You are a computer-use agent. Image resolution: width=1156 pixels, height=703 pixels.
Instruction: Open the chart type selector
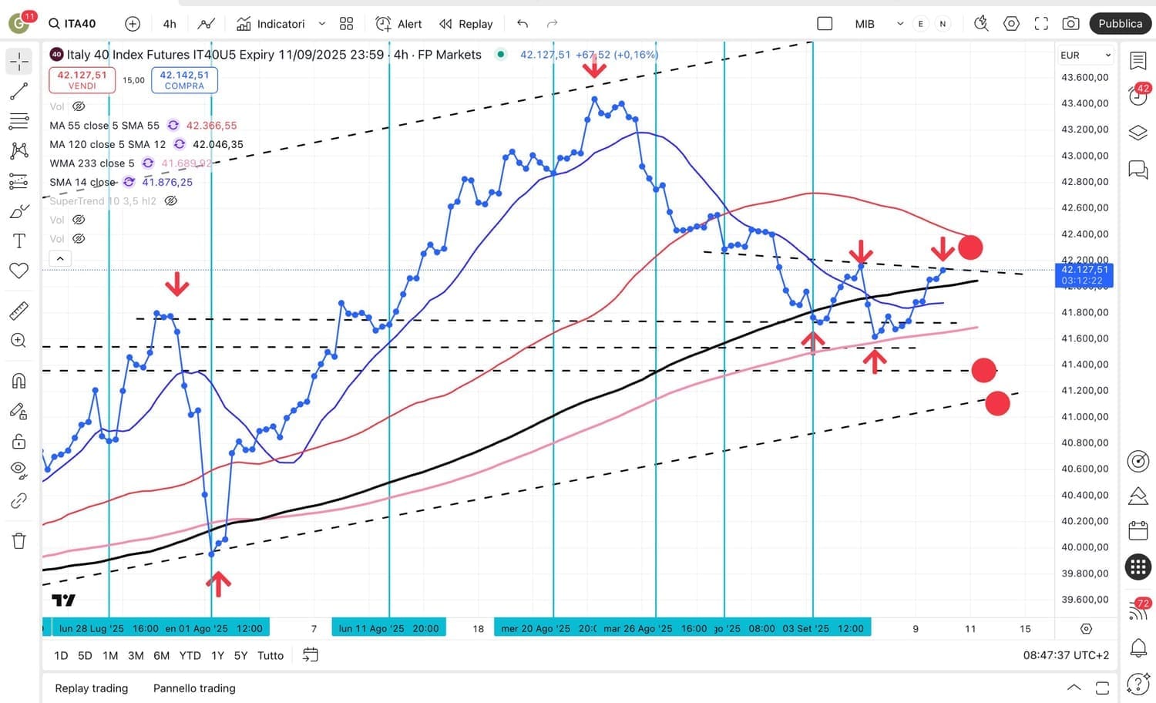206,24
